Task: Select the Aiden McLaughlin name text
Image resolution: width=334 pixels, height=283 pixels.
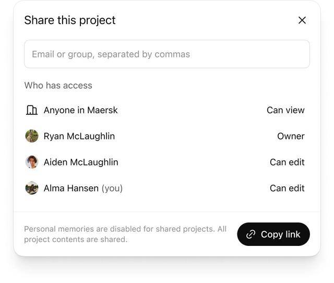Action: click(x=81, y=162)
